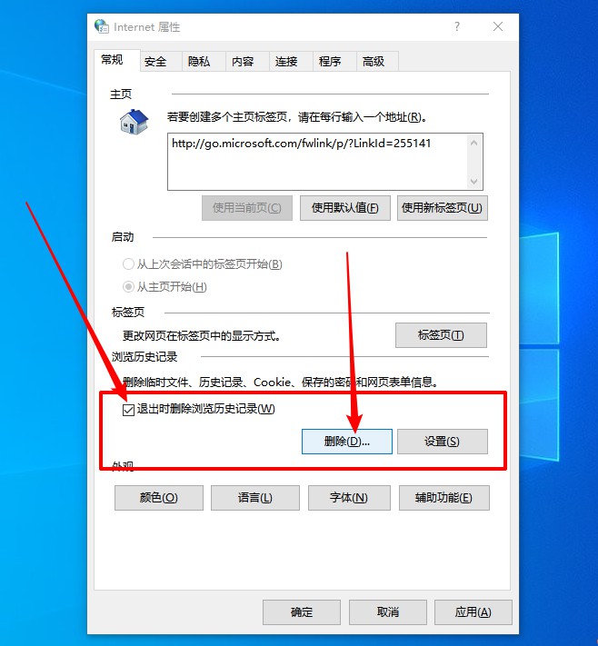The image size is (598, 646).
Task: Click the blue house homepage icon
Action: [134, 122]
